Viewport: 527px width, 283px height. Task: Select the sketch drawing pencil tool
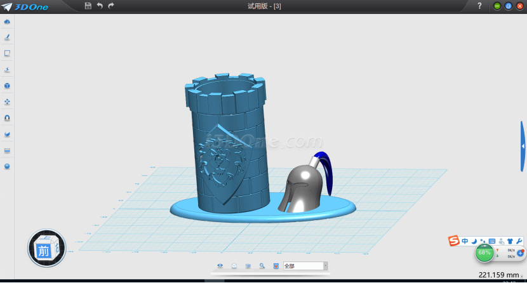tap(7, 37)
